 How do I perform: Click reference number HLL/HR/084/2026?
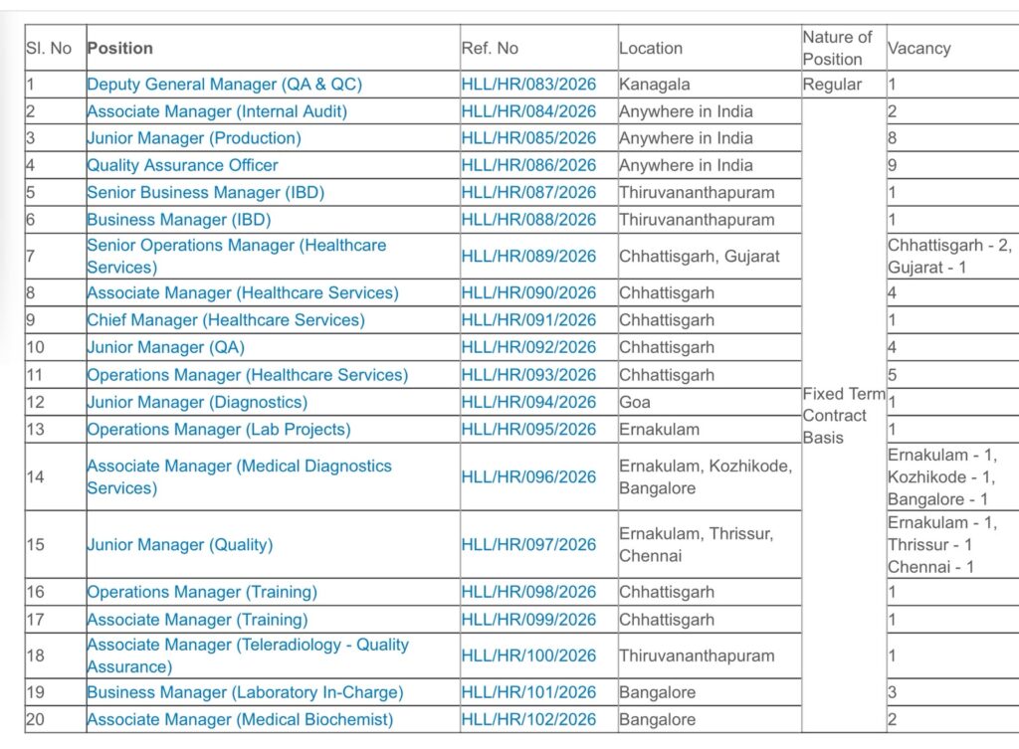(x=528, y=111)
